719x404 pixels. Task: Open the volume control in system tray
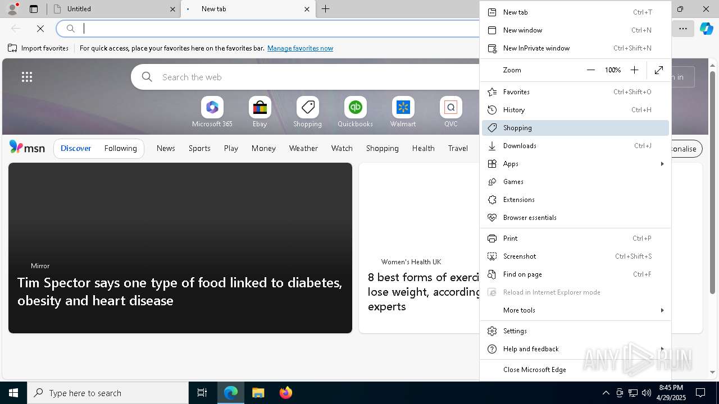tap(647, 393)
